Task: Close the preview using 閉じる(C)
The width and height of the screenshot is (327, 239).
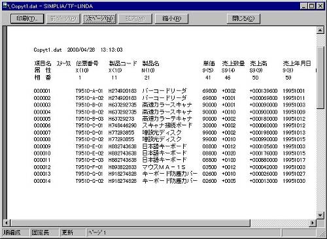Action: [243, 19]
